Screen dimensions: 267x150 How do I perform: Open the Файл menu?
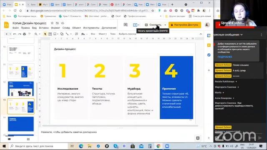click(x=15, y=28)
